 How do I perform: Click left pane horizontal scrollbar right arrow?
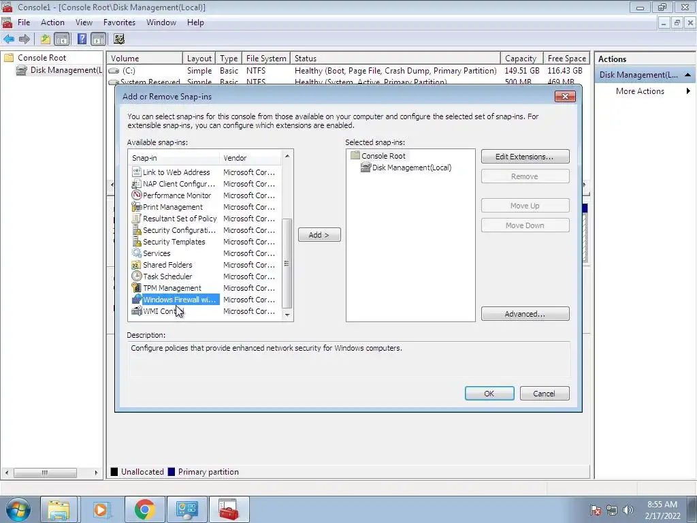pos(96,473)
